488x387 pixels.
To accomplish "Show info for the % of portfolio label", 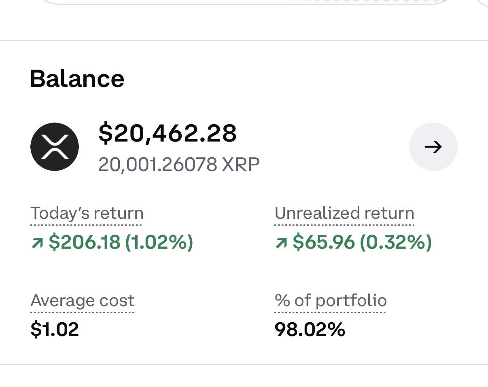I will (331, 300).
